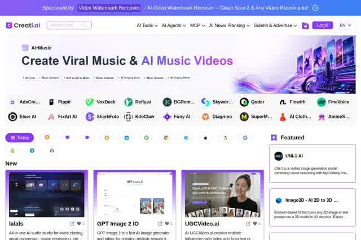
Task: Open the BGRem... tool link
Action: click(179, 102)
